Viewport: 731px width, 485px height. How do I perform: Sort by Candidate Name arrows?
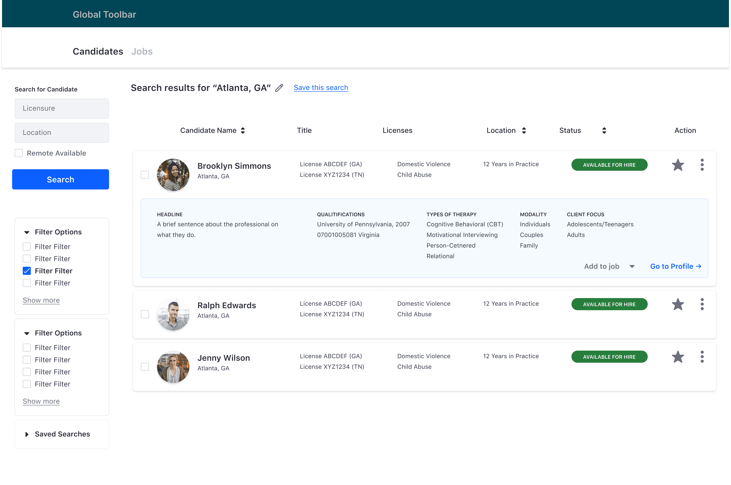click(243, 131)
